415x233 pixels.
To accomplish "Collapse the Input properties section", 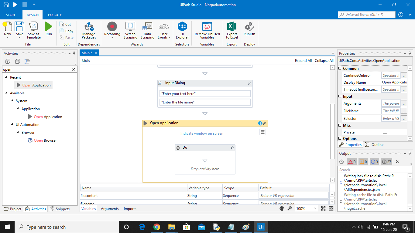I will pos(340,96).
